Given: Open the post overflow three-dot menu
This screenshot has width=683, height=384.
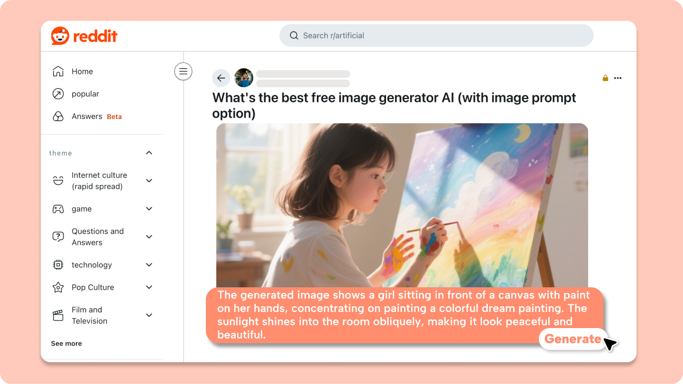Looking at the screenshot, I should (x=618, y=78).
